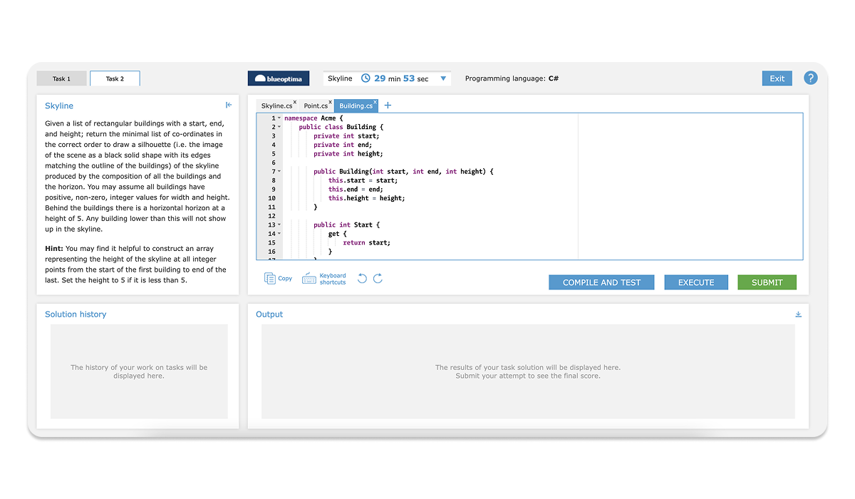
Task: Close the Point.cs tab
Action: 330,102
